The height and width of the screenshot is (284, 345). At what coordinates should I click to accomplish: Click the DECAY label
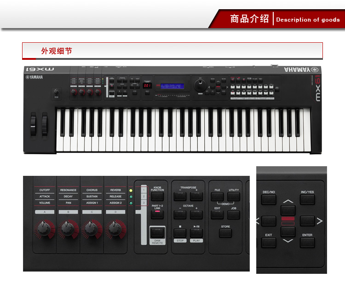point(68,197)
